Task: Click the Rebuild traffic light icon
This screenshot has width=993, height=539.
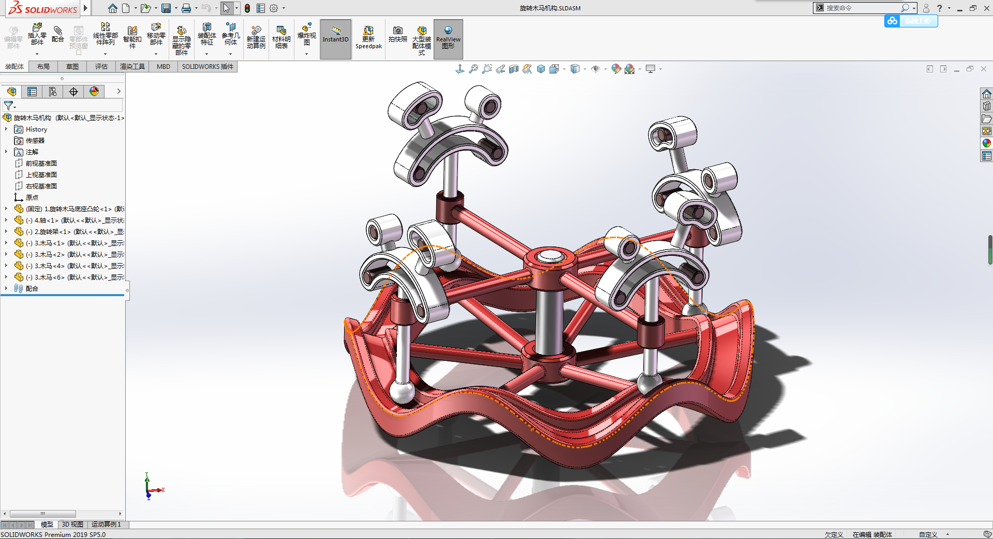Action: [x=247, y=8]
